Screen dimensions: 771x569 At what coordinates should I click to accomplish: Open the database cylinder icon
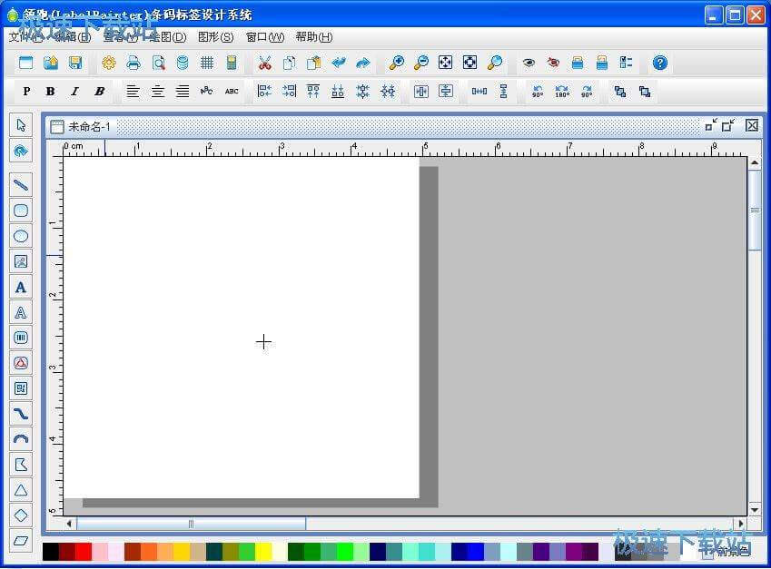pos(183,63)
